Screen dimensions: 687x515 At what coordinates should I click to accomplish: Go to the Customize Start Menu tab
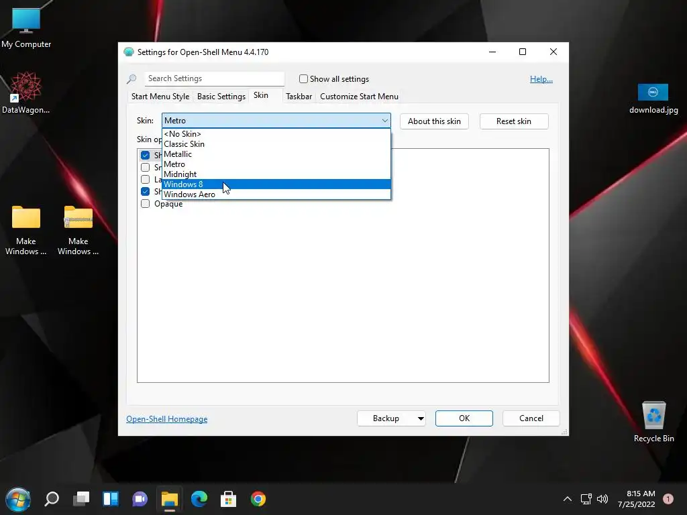click(x=360, y=97)
